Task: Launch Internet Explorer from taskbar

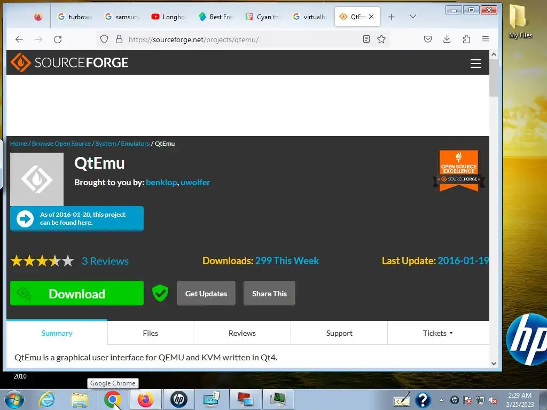Action: click(x=47, y=399)
